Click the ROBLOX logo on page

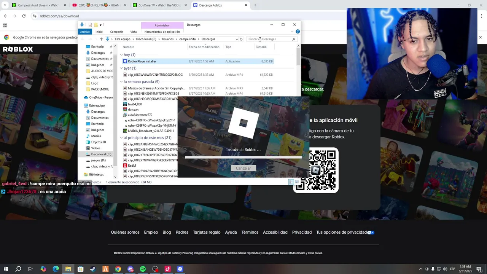click(18, 49)
